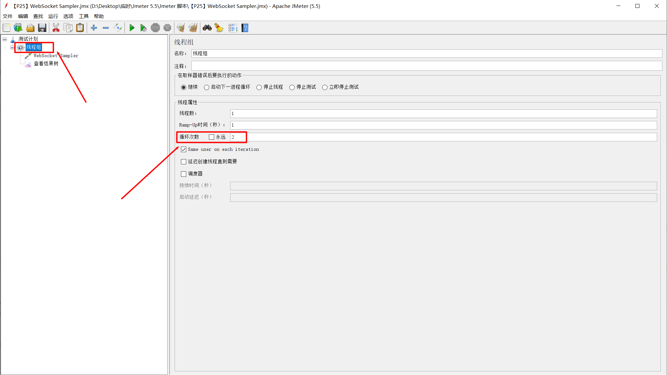667x375 pixels.
Task: Collapse the 测试计划 tree node
Action: [x=5, y=39]
